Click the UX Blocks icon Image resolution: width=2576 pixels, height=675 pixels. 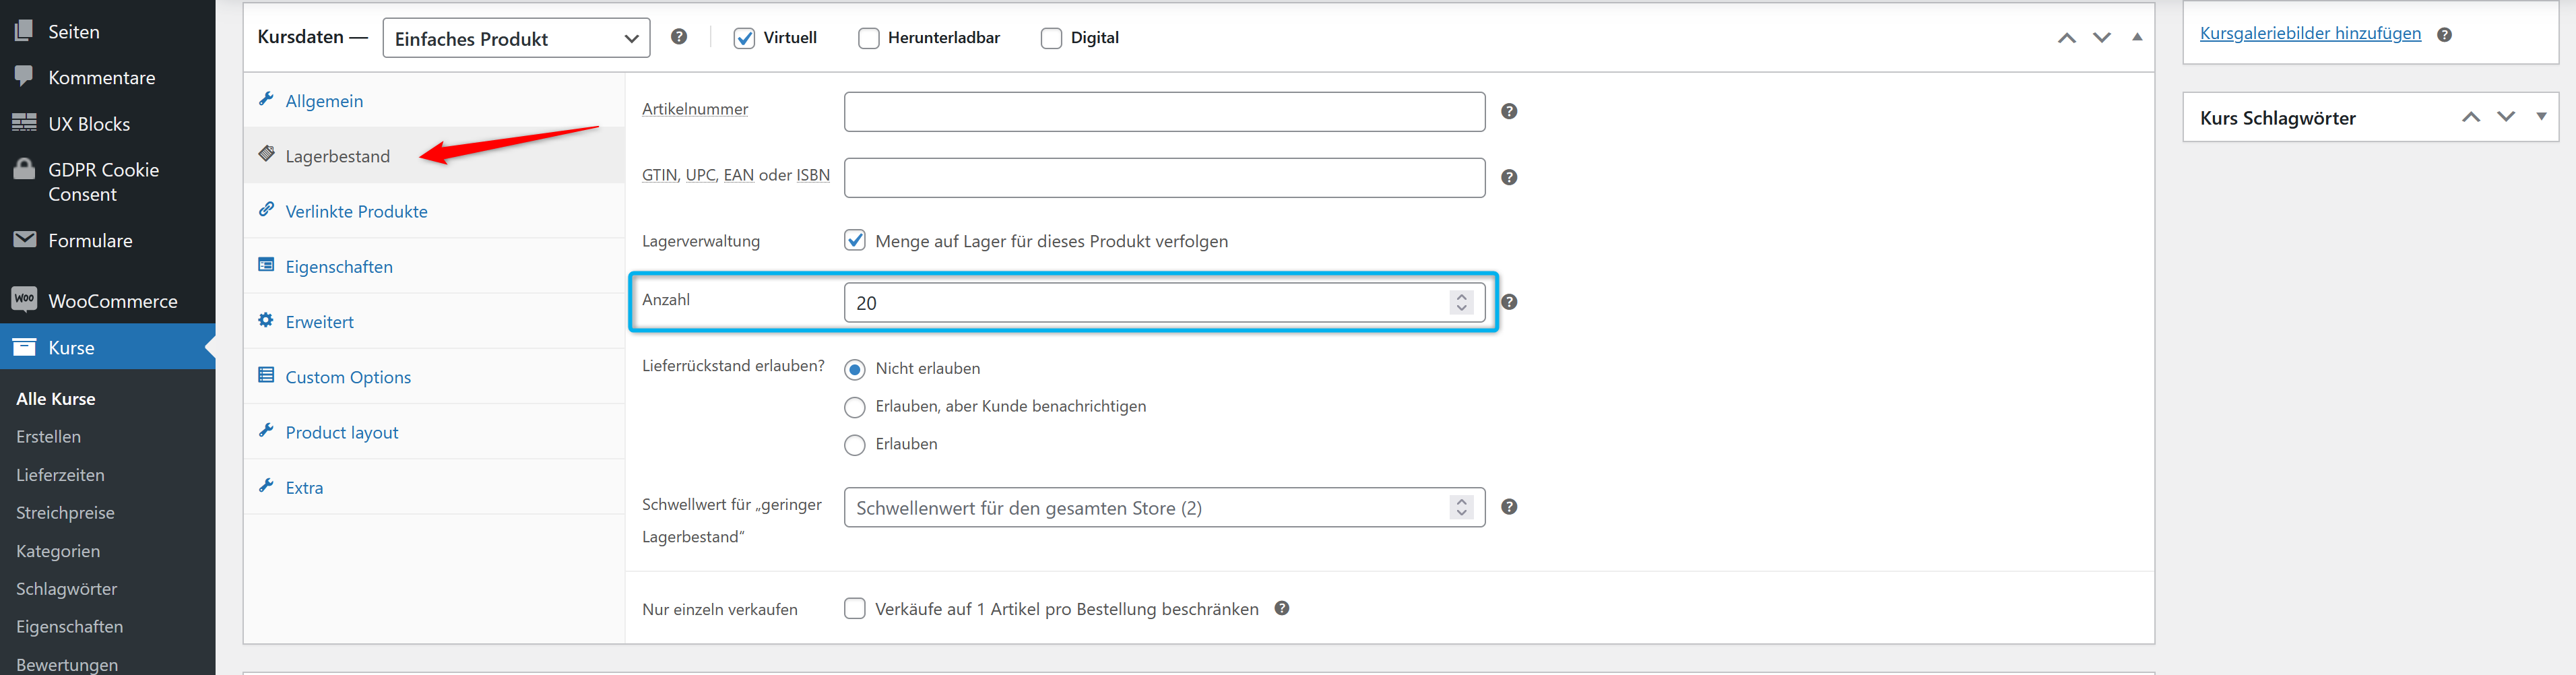(x=24, y=123)
